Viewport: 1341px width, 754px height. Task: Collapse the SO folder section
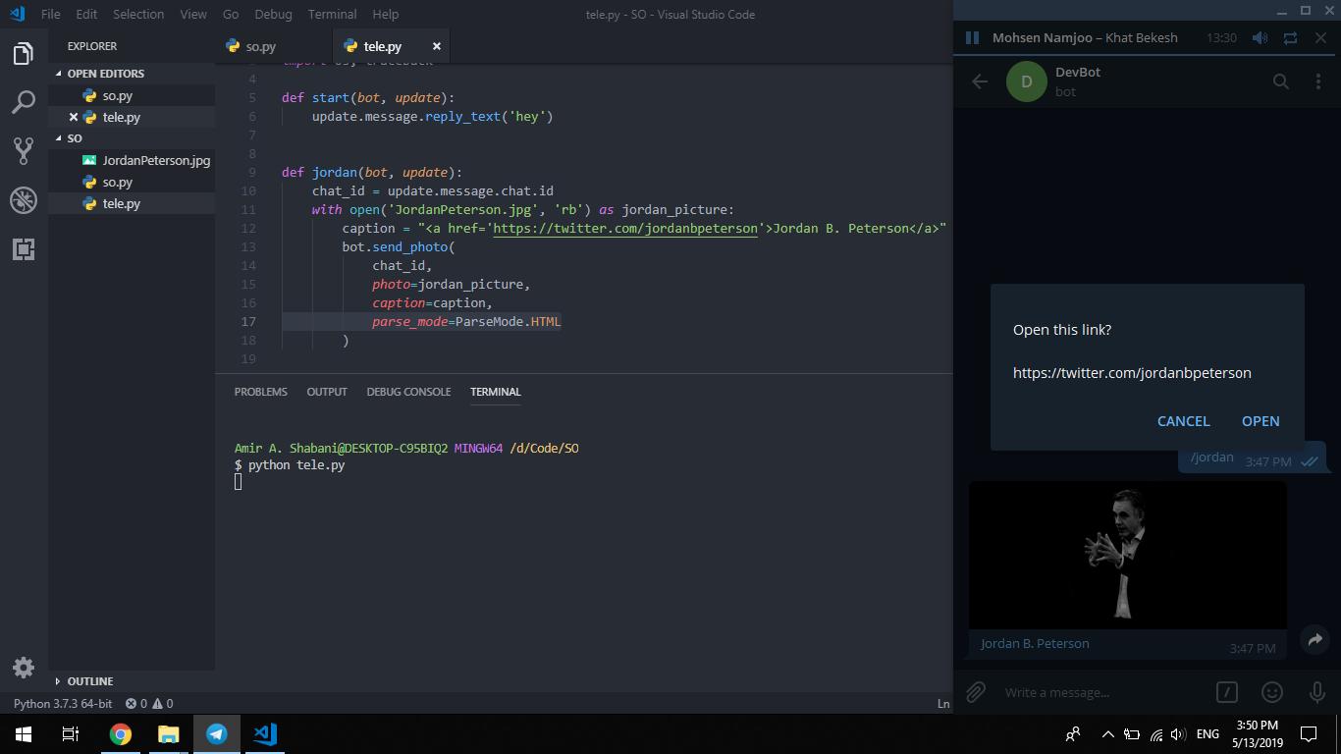(x=75, y=138)
